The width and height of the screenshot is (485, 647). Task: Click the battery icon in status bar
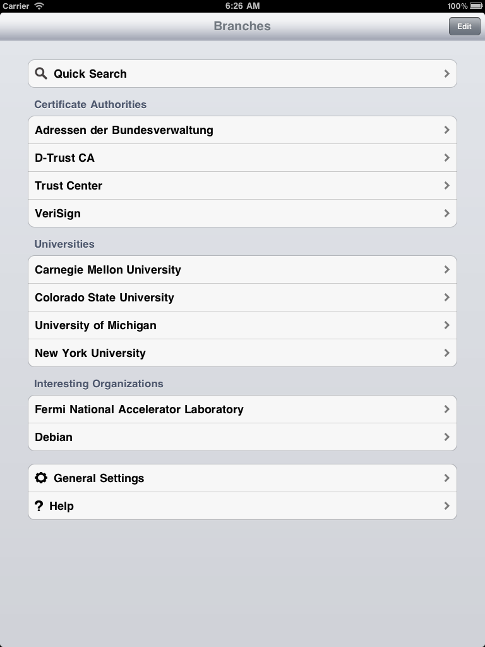point(476,6)
